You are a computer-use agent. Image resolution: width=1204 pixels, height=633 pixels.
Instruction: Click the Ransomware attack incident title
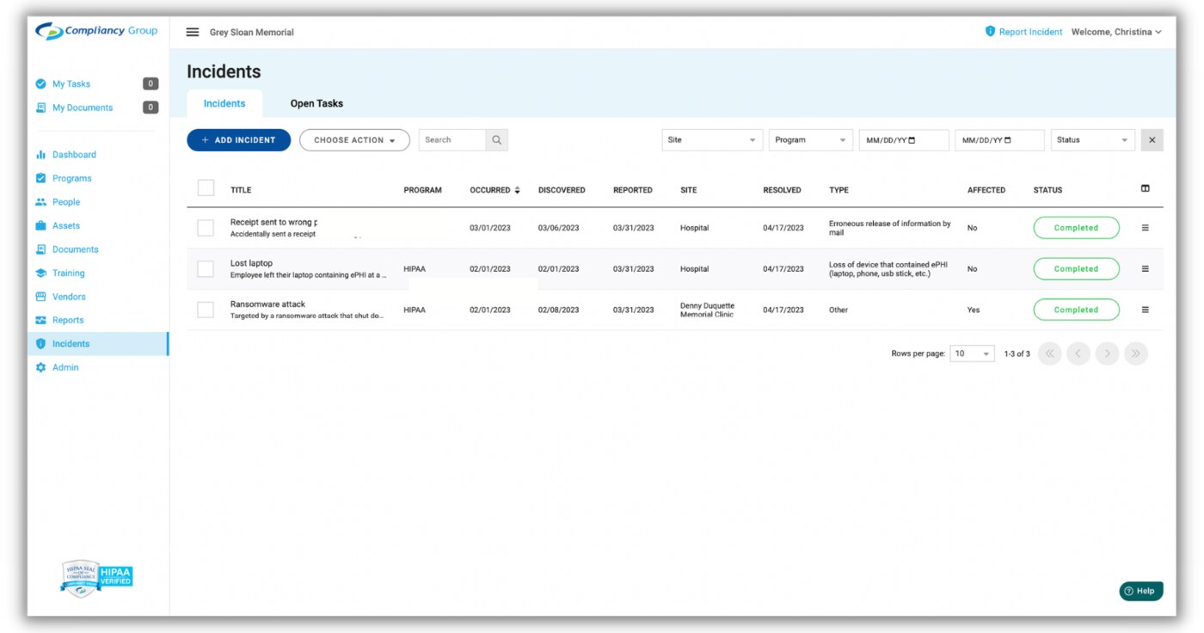[267, 304]
